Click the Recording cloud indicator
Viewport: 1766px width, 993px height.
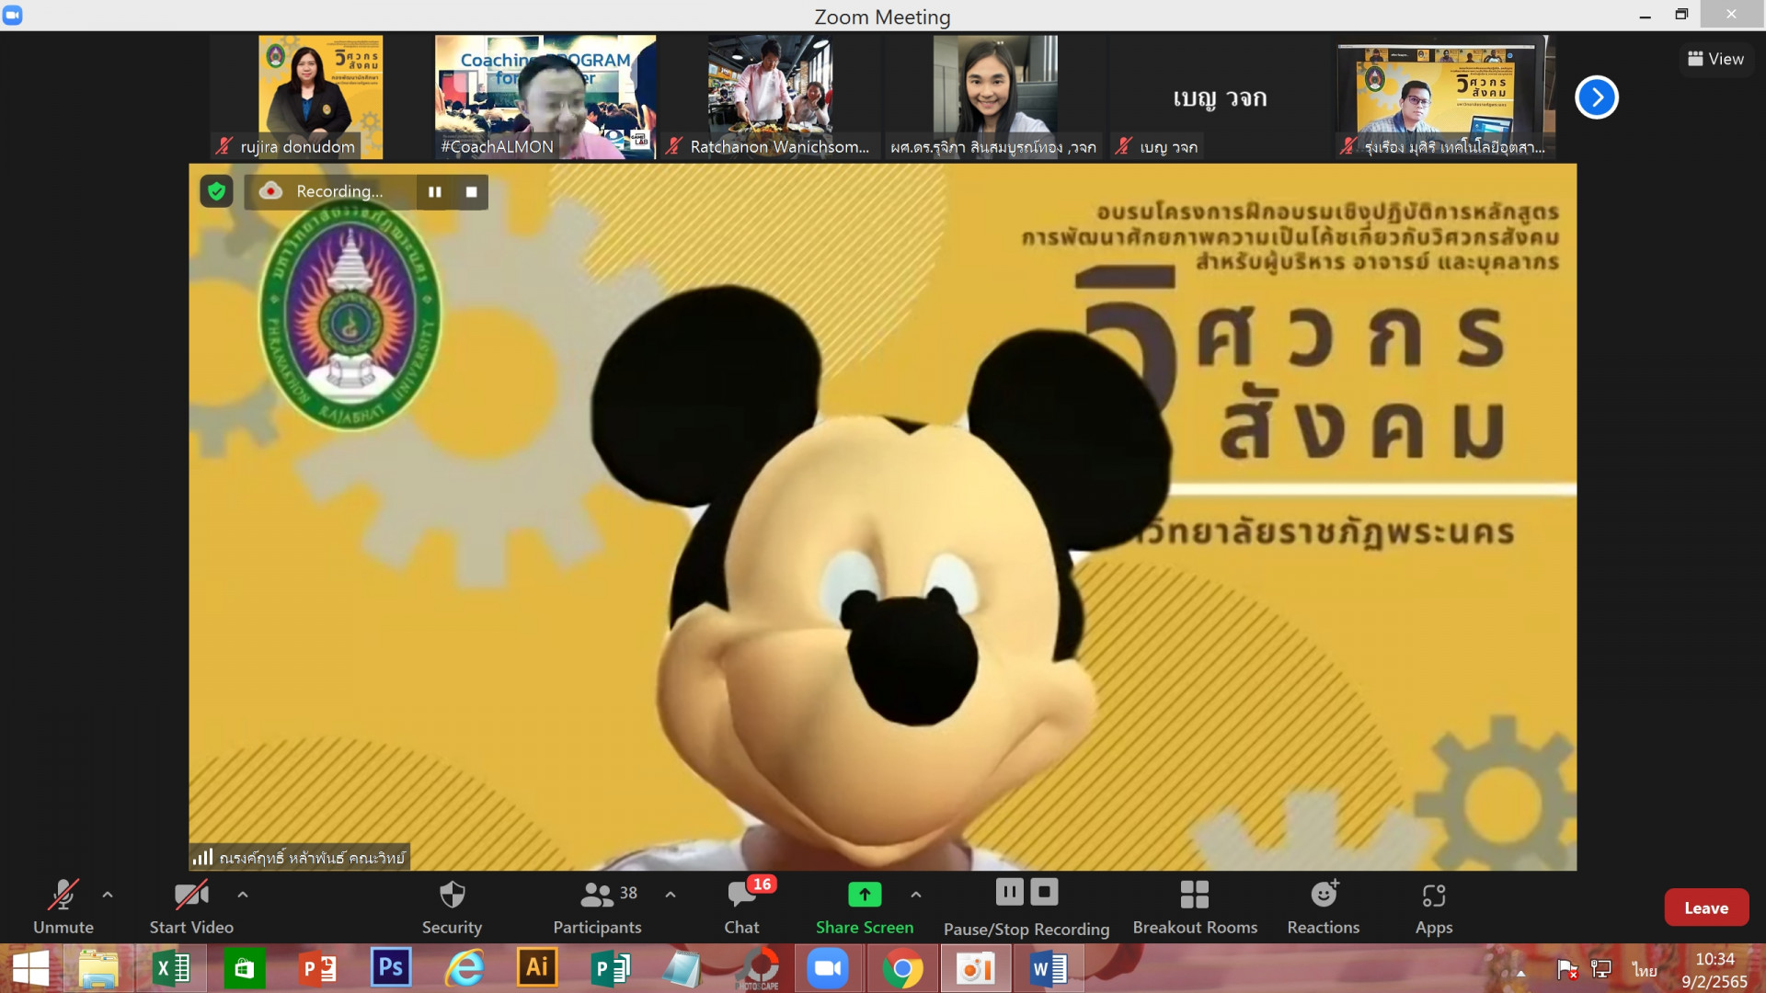point(322,191)
